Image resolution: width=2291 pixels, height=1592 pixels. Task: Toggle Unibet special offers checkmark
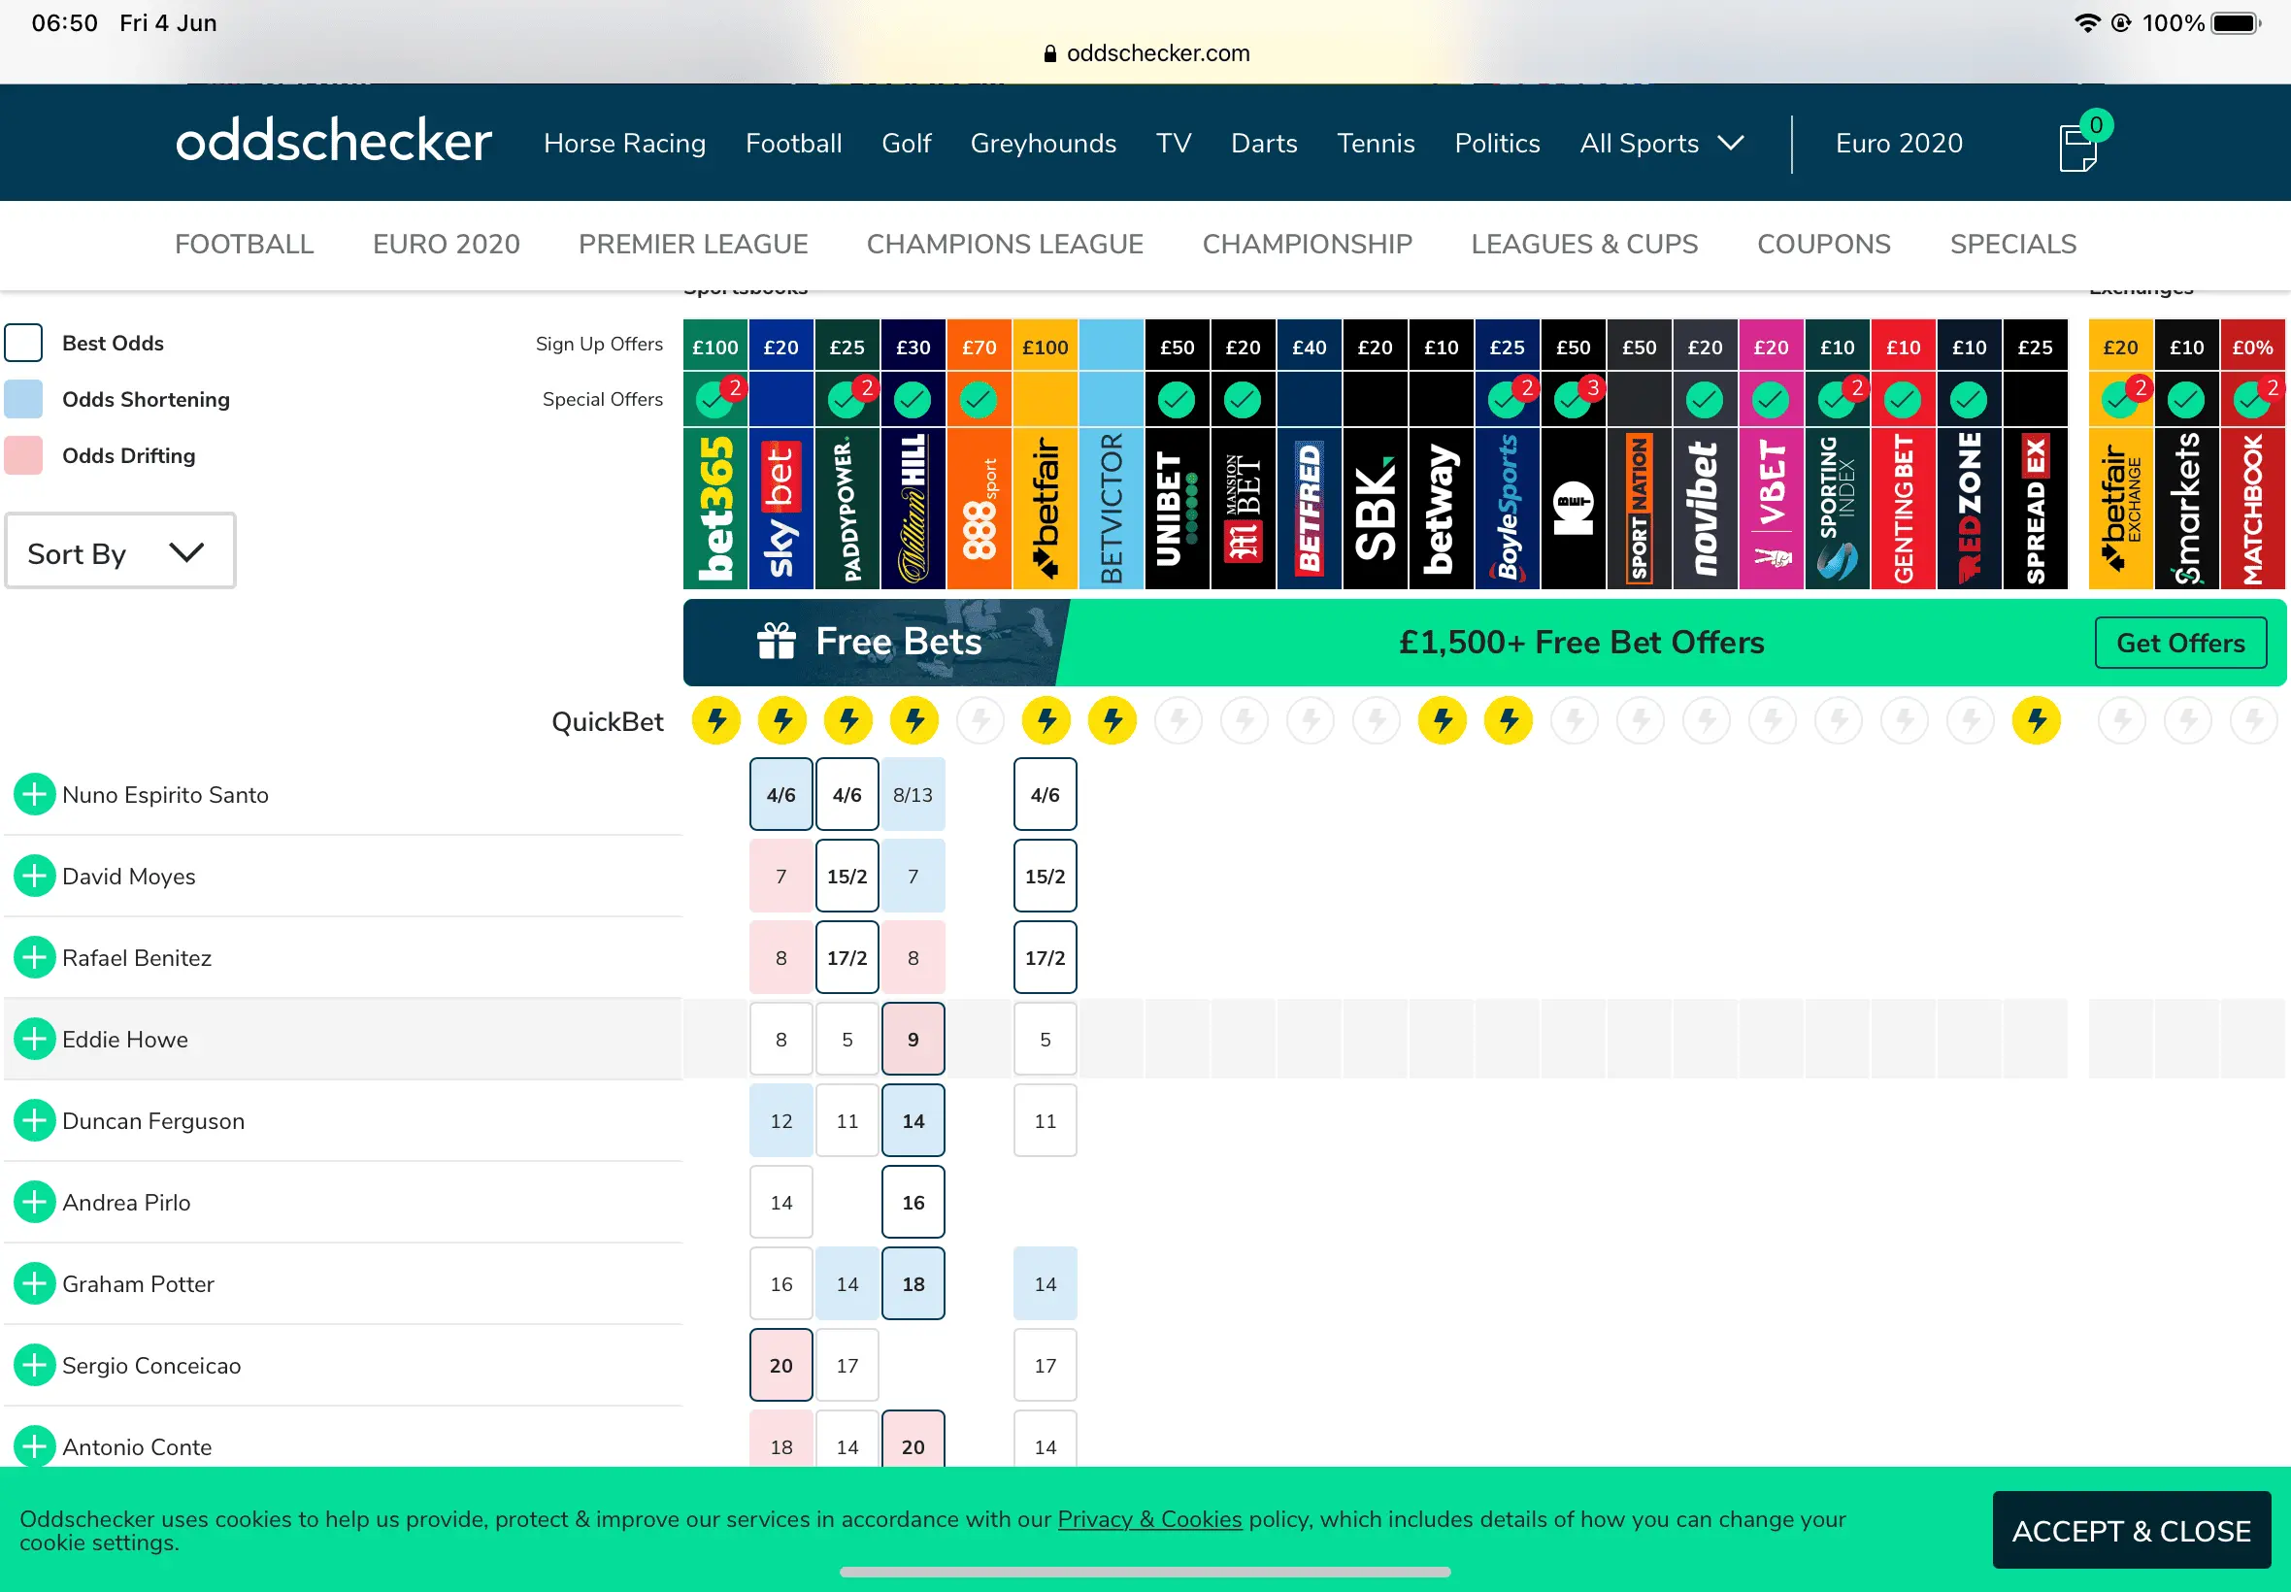(1177, 400)
